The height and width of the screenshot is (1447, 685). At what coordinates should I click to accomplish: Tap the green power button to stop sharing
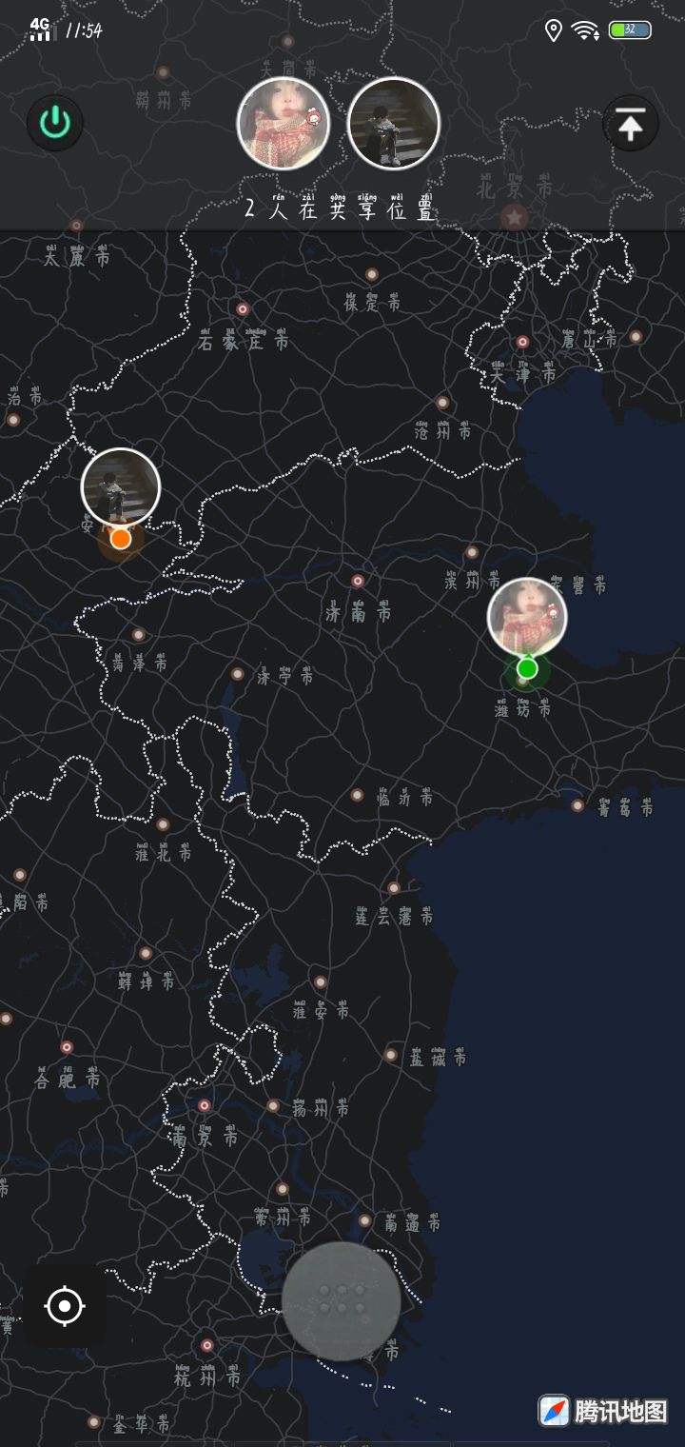[55, 123]
